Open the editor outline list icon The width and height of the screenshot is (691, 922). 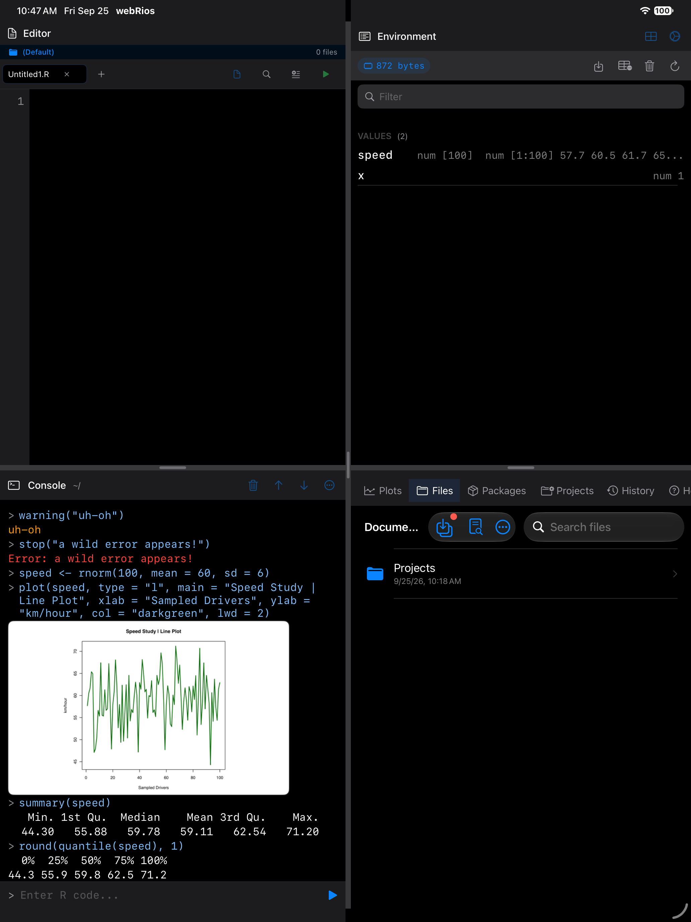tap(296, 74)
